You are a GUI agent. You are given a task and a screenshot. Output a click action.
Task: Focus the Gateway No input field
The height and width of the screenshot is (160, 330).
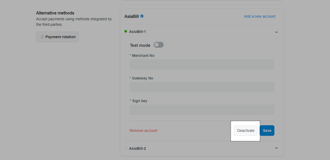click(202, 87)
